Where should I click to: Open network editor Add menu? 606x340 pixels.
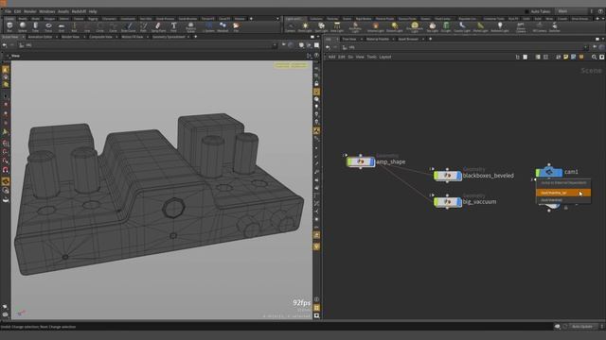331,57
